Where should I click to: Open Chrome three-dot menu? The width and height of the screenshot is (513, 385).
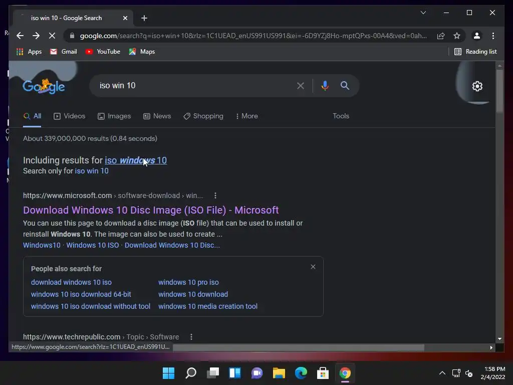coord(493,36)
